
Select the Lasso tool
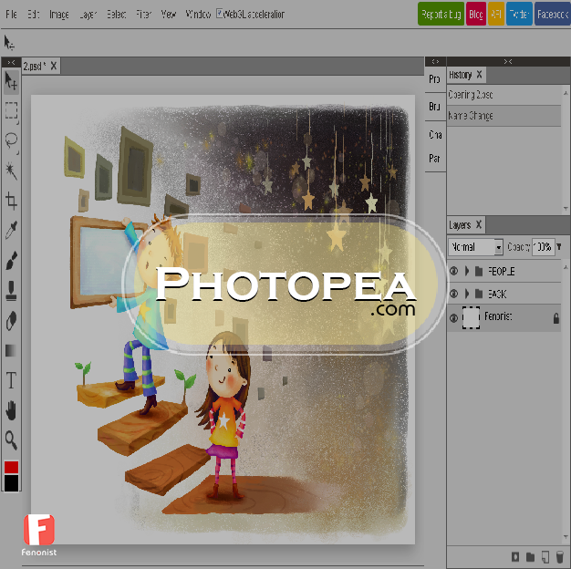[11, 140]
